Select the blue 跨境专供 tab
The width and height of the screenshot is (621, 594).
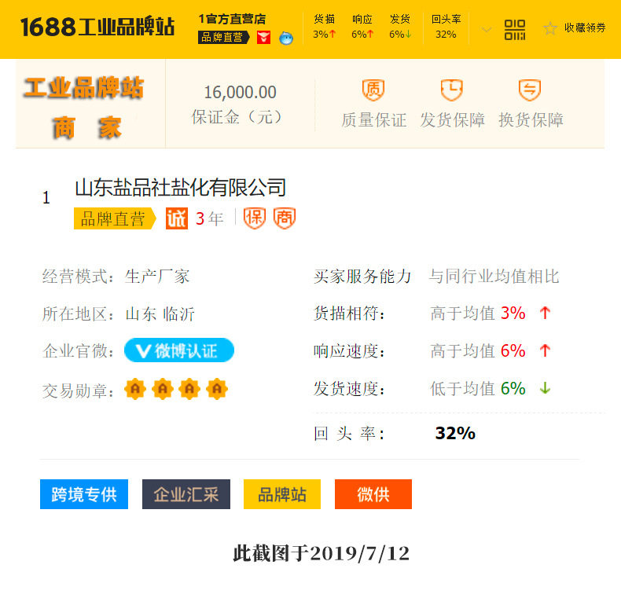pyautogui.click(x=84, y=494)
